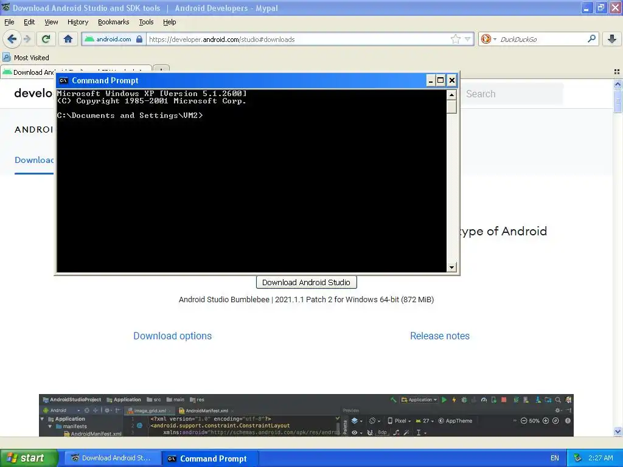Open the URL history dropdown arrow

(x=468, y=39)
